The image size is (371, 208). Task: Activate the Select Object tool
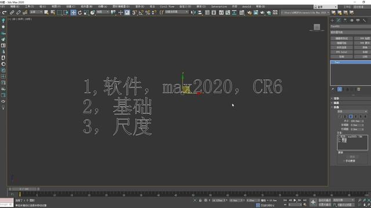[46, 13]
